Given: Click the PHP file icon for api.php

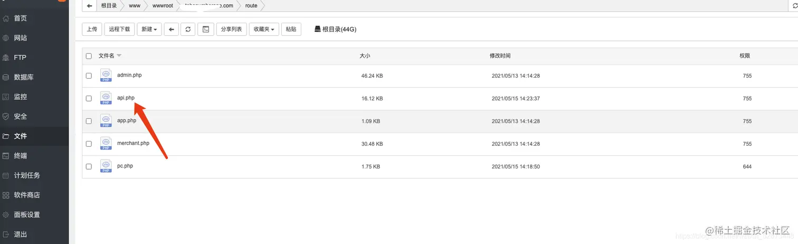Looking at the screenshot, I should coord(106,98).
